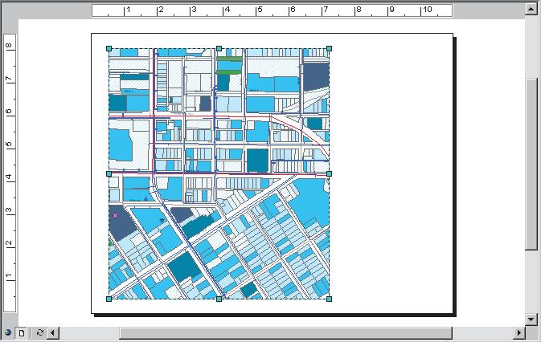Image resolution: width=541 pixels, height=342 pixels.
Task: Select the middle-right data frame handle
Action: point(329,174)
